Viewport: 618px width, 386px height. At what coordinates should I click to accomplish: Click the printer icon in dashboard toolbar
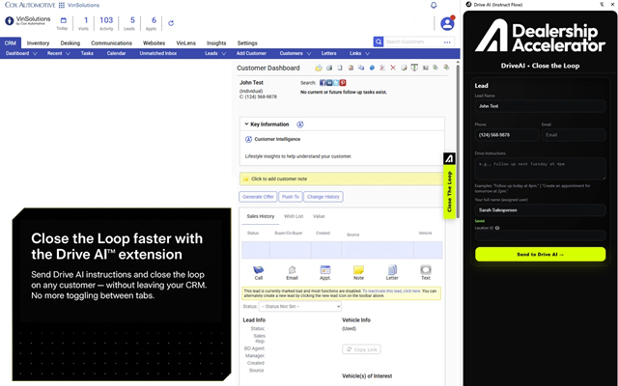[329, 68]
